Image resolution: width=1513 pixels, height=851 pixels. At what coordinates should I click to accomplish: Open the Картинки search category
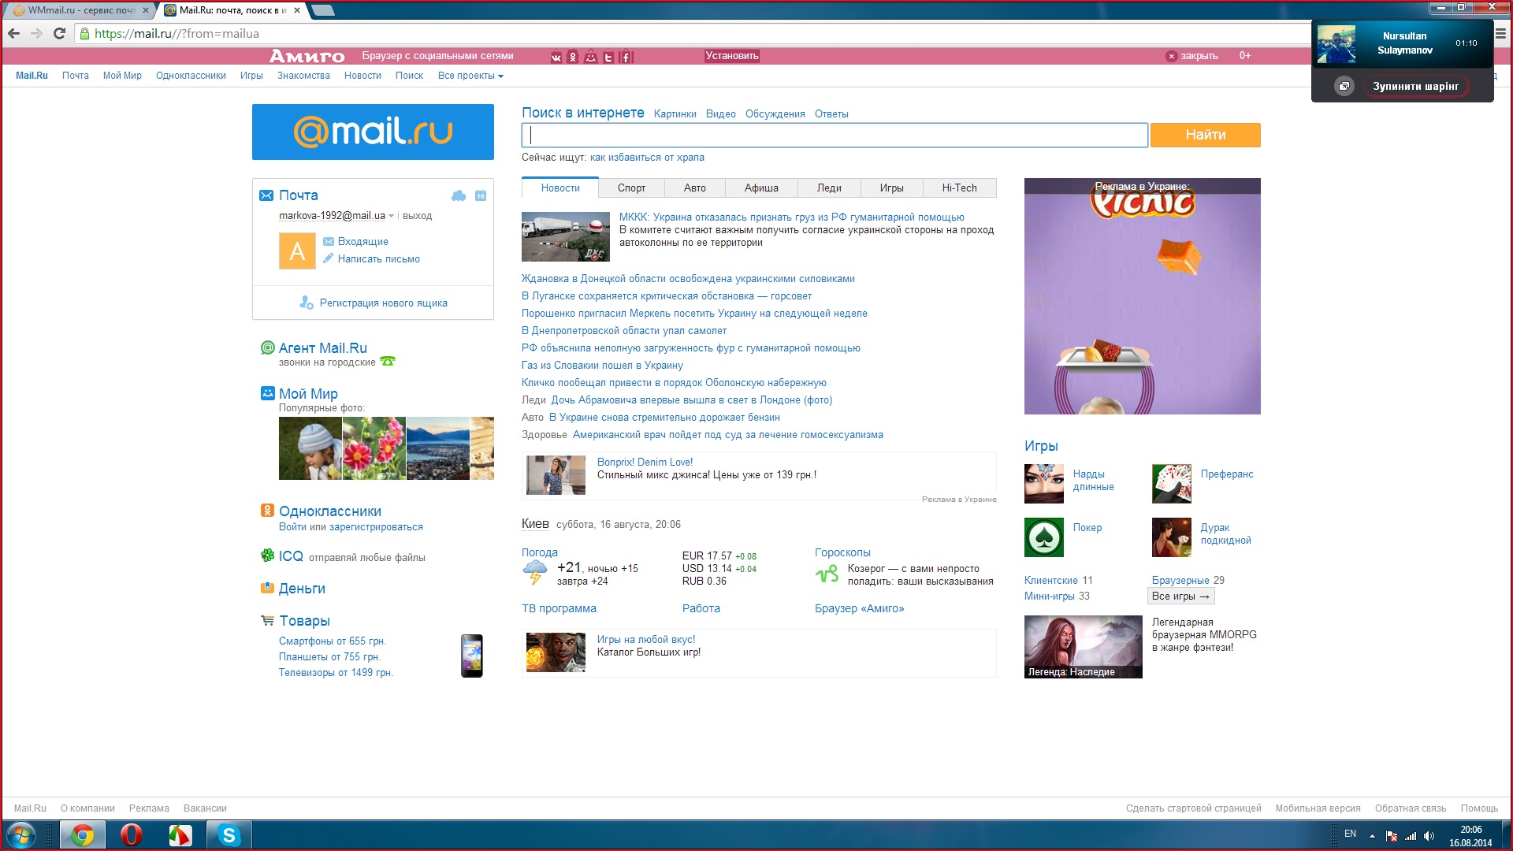[675, 114]
